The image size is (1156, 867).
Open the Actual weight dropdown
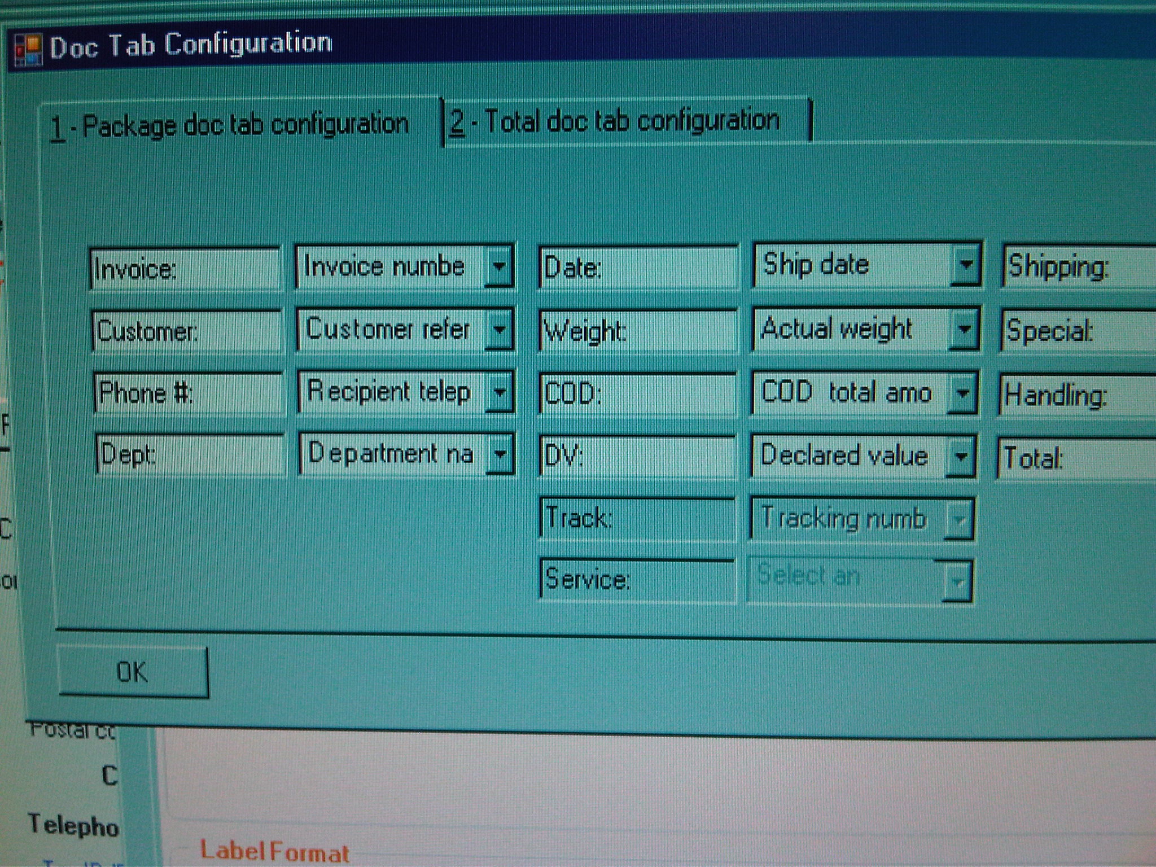tap(964, 329)
